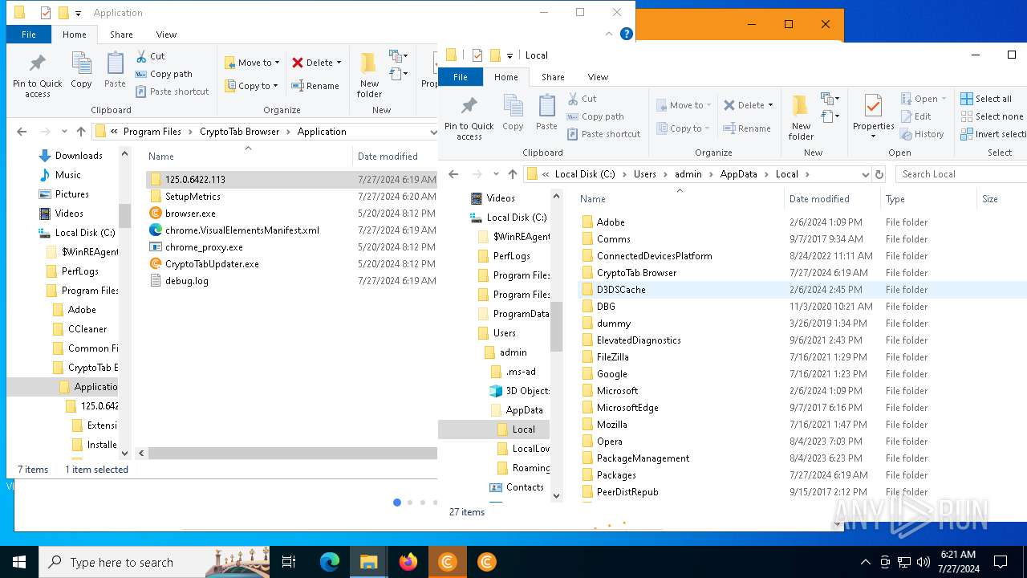Click Program Files in Application breadcrumb
The width and height of the screenshot is (1027, 578).
(x=152, y=132)
